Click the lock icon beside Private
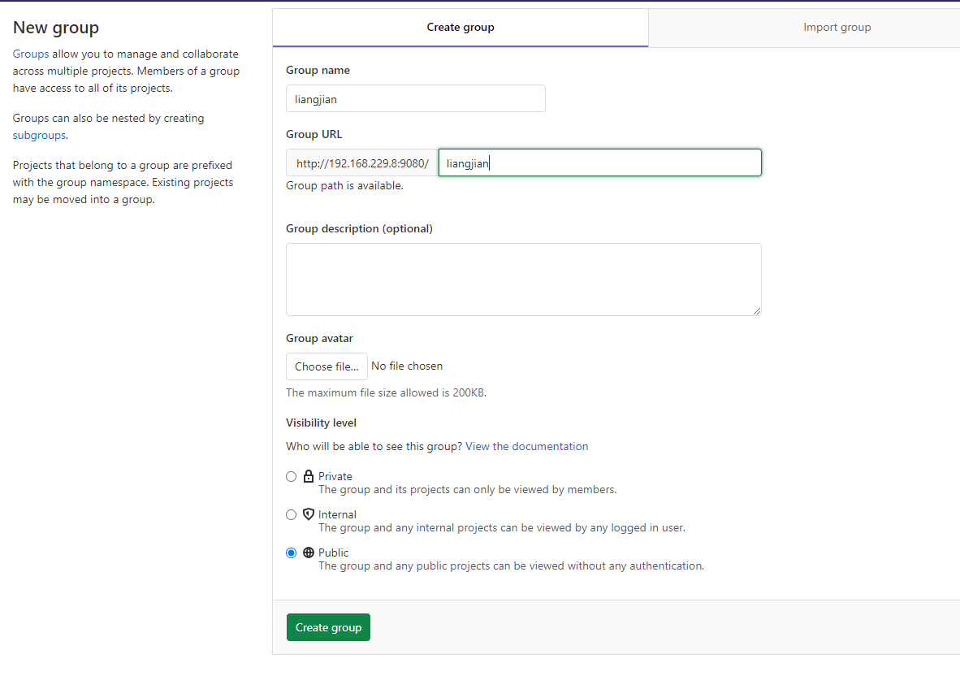The image size is (960, 689). click(309, 476)
